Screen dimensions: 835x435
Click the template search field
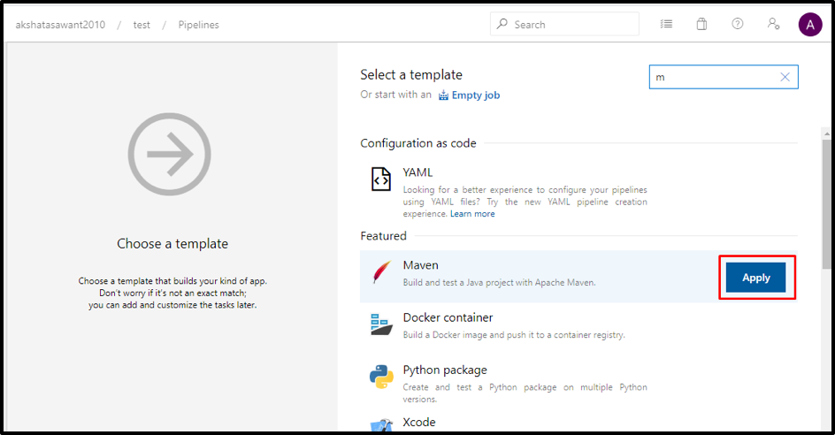click(712, 77)
